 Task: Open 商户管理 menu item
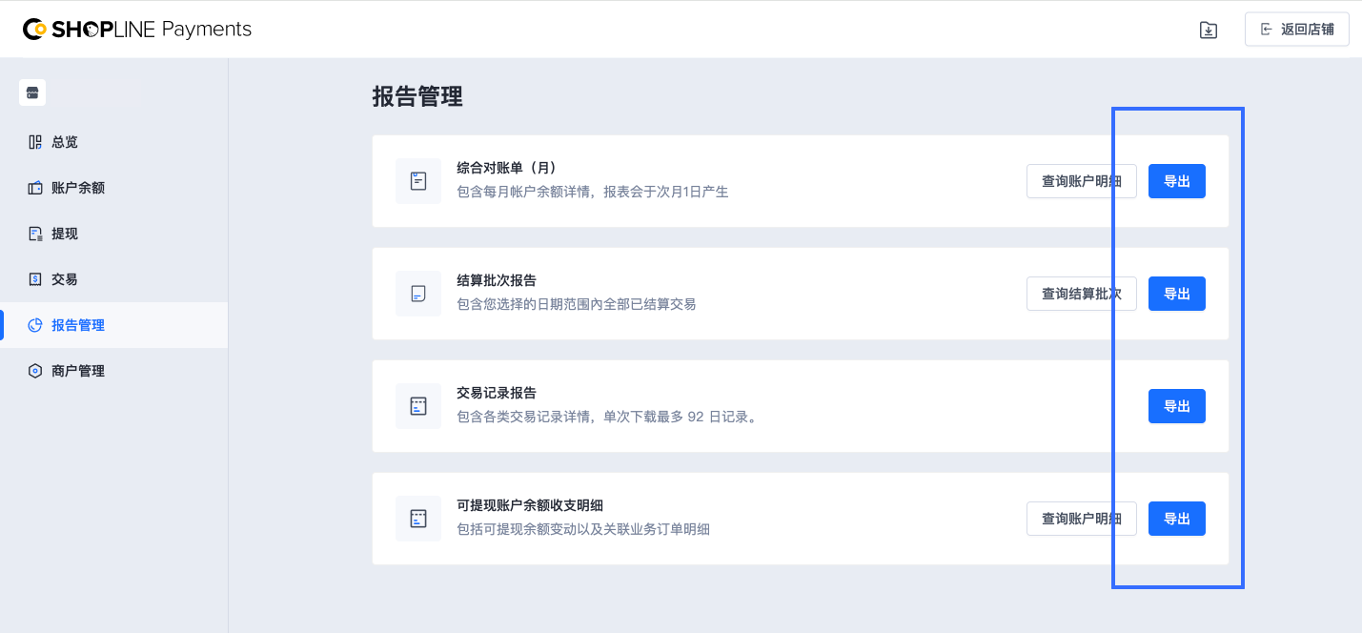[77, 371]
